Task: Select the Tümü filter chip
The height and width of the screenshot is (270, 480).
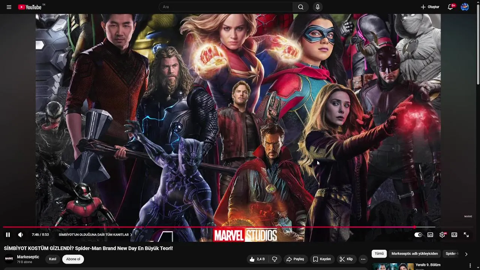Action: [x=379, y=254]
